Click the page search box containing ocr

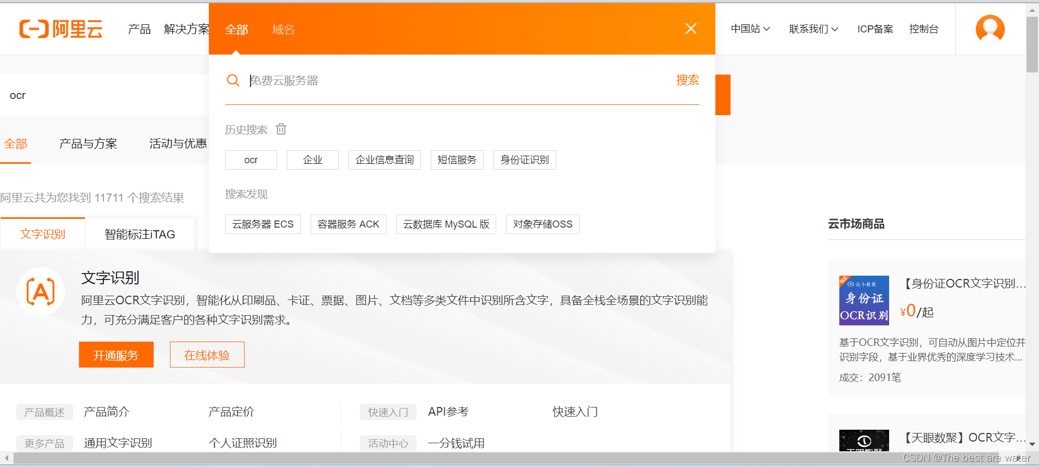pos(104,95)
